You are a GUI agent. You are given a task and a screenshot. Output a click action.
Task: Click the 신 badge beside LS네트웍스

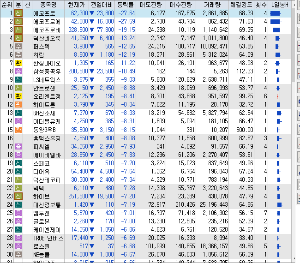click(x=18, y=79)
